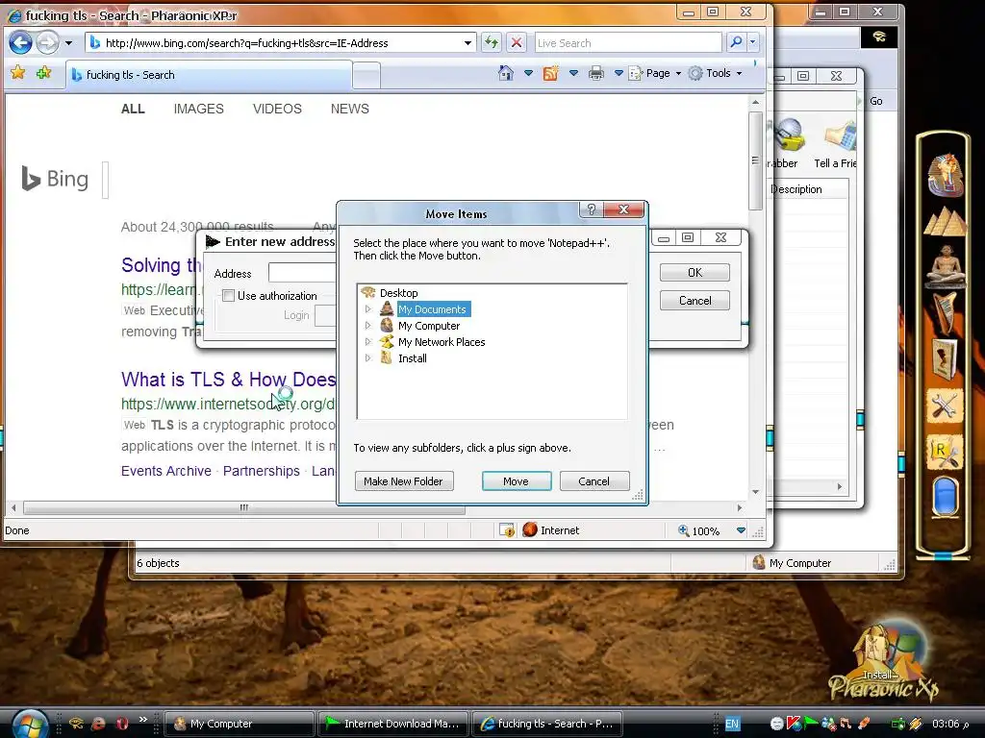Expand the Install folder tree node

point(368,357)
